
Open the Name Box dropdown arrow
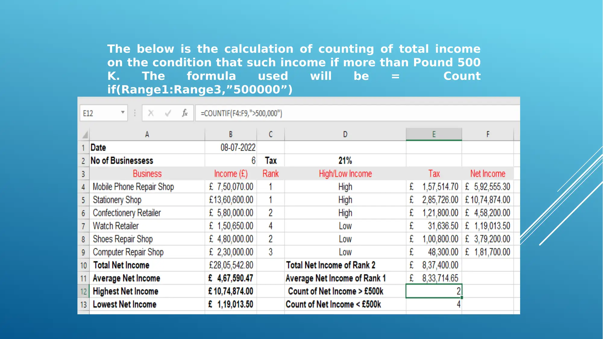123,112
